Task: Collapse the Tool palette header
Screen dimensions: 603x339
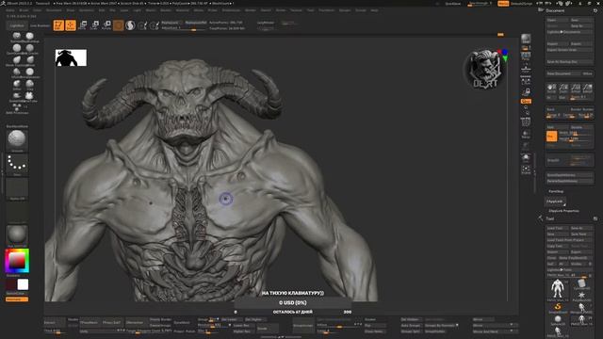Action: click(x=550, y=218)
